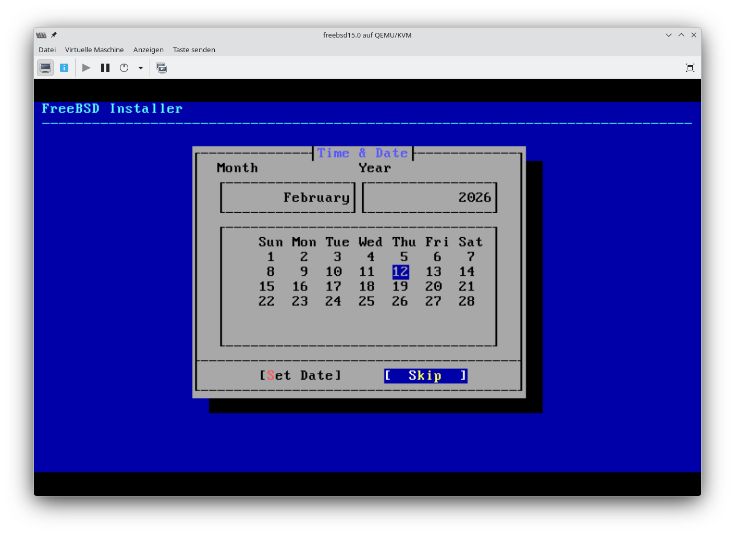Select day 4 in the calendar
735x536 pixels.
click(x=371, y=257)
